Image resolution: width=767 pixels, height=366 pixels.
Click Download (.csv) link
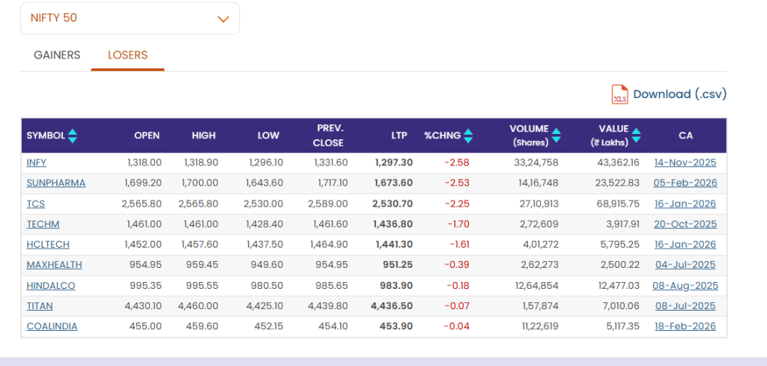(x=679, y=94)
